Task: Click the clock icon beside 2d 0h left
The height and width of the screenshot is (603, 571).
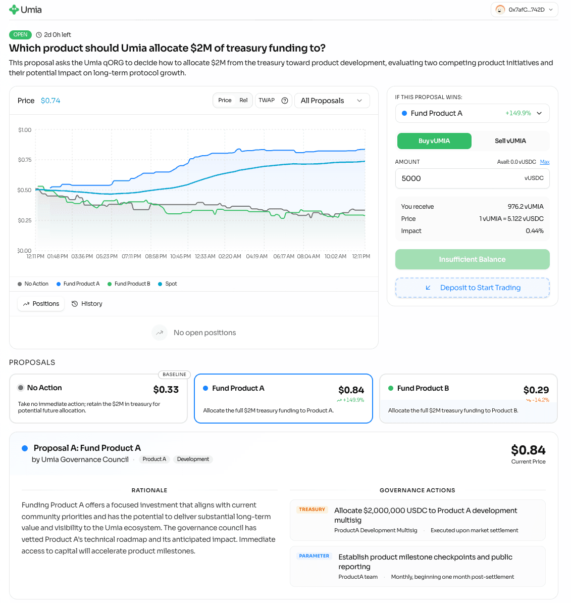Action: 38,34
